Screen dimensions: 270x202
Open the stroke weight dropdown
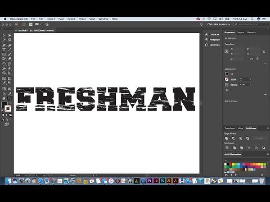(x=250, y=79)
